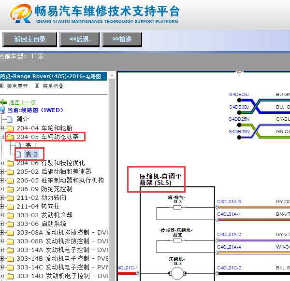Expand all menus via 菜单展开
Screen dimensions: 290x281
tap(17, 86)
